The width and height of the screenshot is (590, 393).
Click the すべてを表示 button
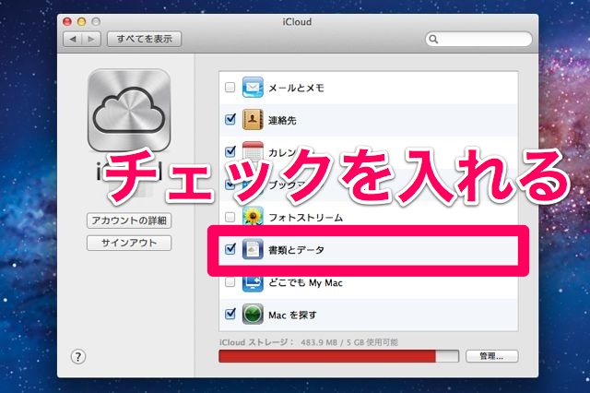144,39
